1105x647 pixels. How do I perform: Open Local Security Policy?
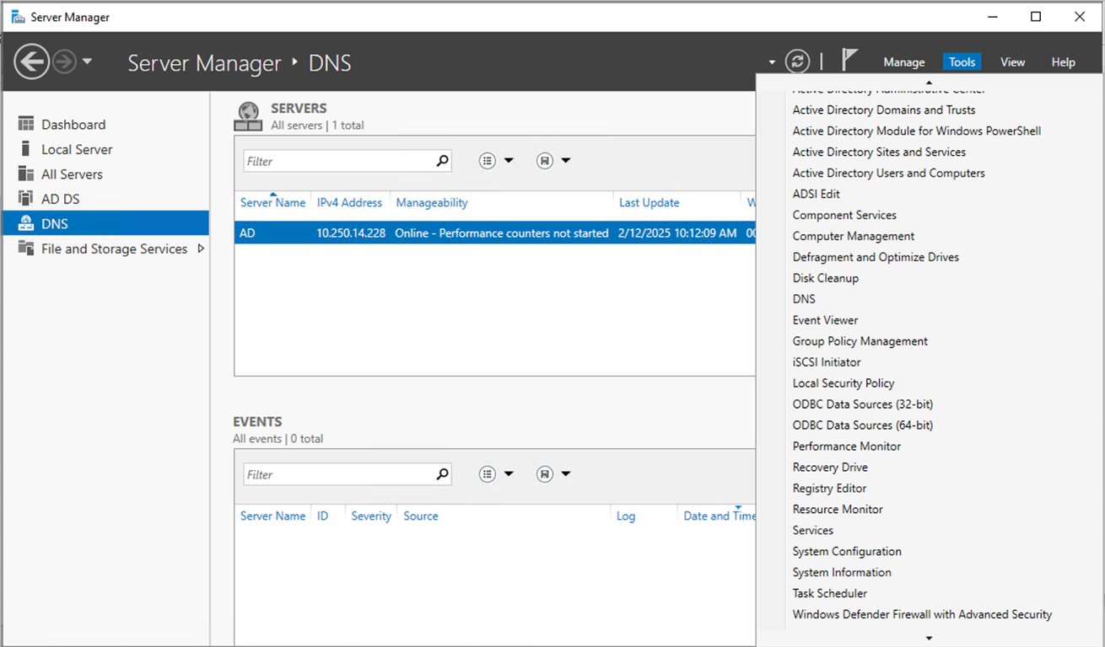click(x=844, y=383)
